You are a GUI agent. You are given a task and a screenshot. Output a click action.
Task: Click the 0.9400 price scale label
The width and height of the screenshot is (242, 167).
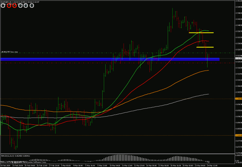[239, 25]
